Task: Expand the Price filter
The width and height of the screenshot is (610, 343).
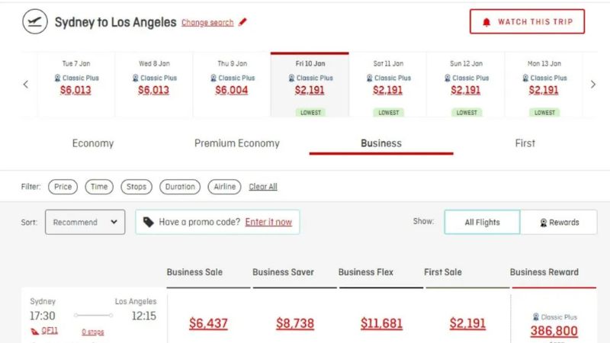Action: tap(63, 187)
